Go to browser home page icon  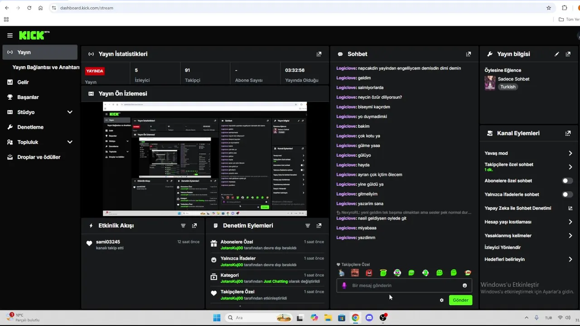click(x=40, y=8)
